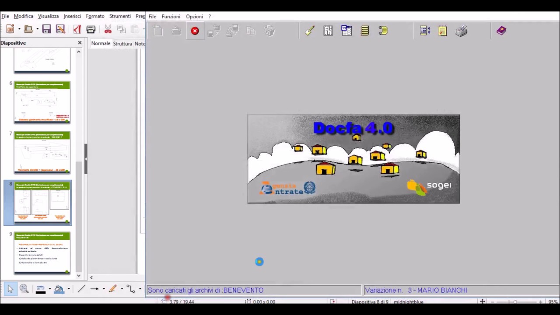Expand the new document dropdown arrow

coord(19,29)
